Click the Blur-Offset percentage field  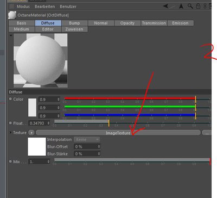pos(87,146)
